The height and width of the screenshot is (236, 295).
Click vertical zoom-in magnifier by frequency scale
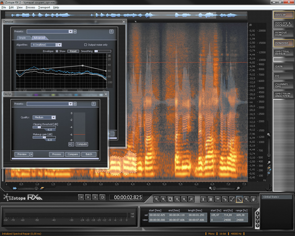[x=269, y=135]
